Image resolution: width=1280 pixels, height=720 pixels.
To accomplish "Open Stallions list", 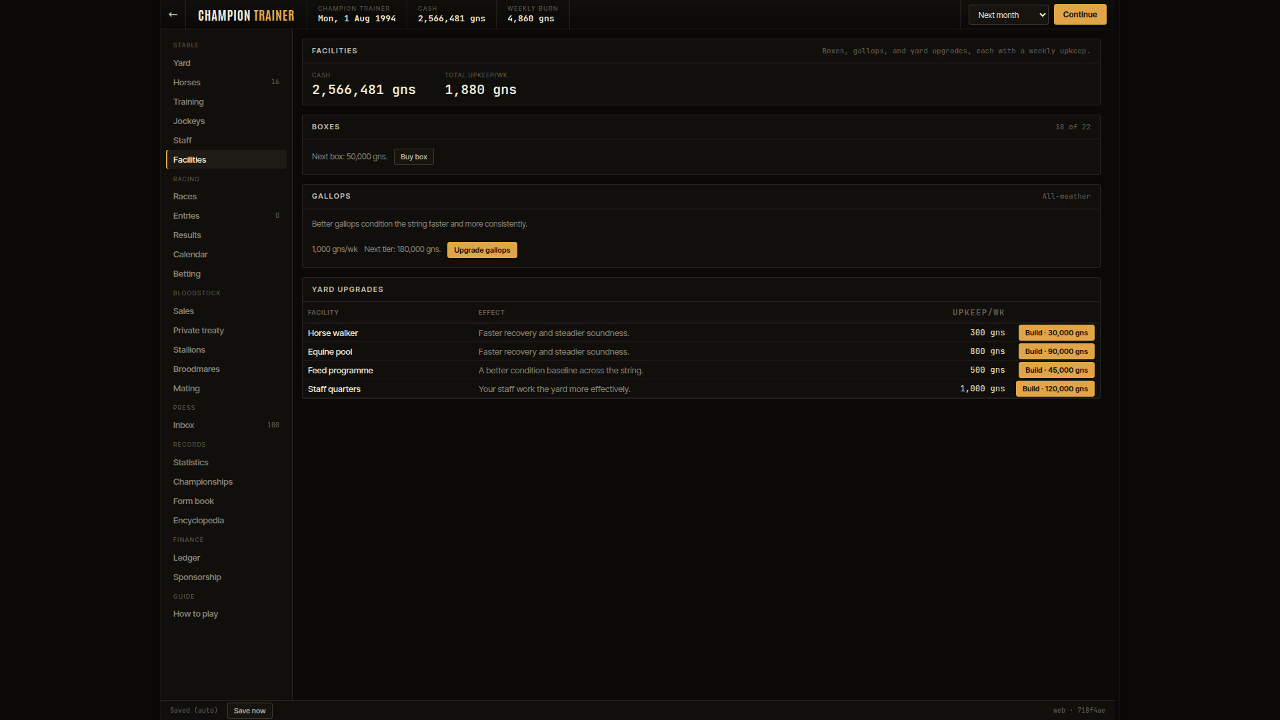I will 227,350.
